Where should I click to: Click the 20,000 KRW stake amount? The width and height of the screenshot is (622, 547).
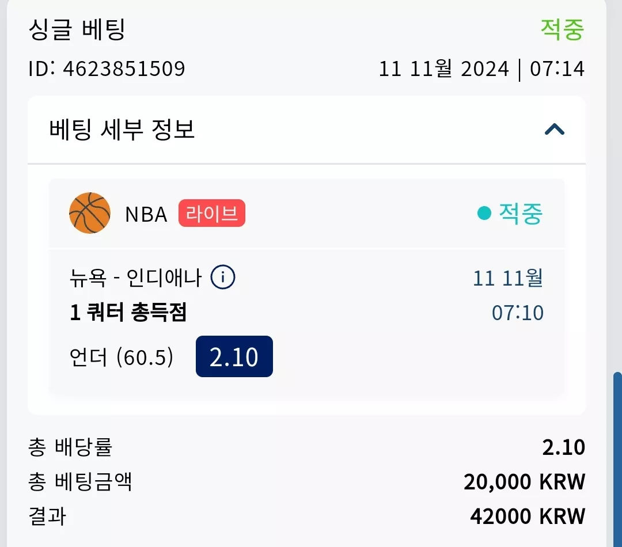pyautogui.click(x=525, y=482)
